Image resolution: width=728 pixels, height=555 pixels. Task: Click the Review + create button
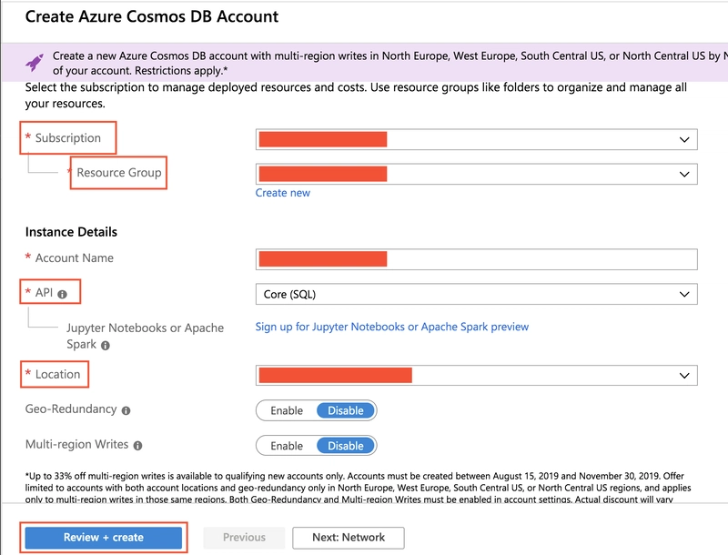[x=104, y=538]
